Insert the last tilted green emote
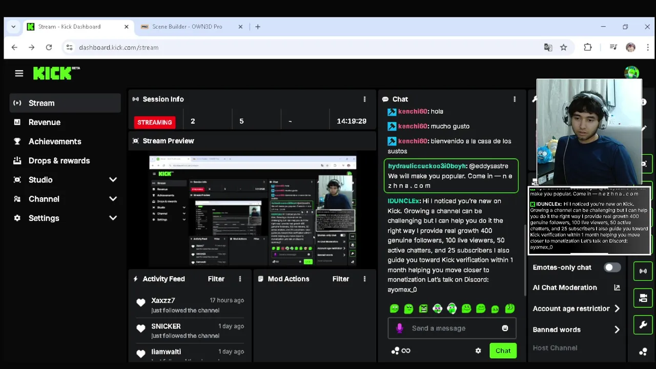Screen dimensions: 656x369 509,309
